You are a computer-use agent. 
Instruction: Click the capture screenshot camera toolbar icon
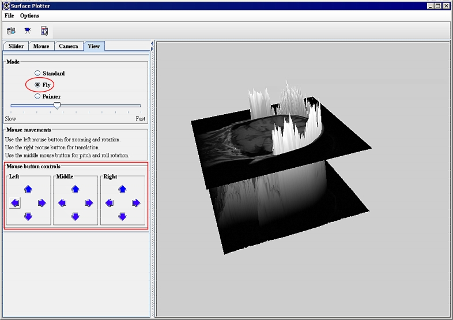[x=11, y=31]
